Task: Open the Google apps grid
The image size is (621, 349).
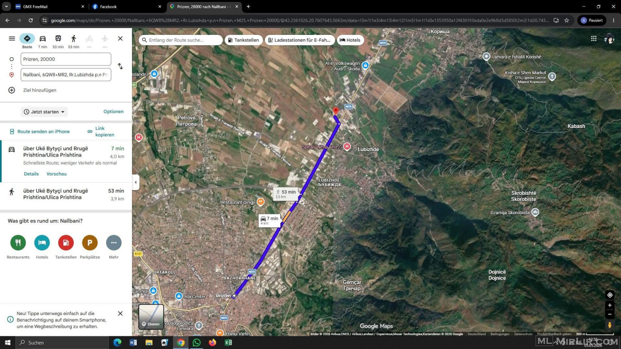Action: 593,39
